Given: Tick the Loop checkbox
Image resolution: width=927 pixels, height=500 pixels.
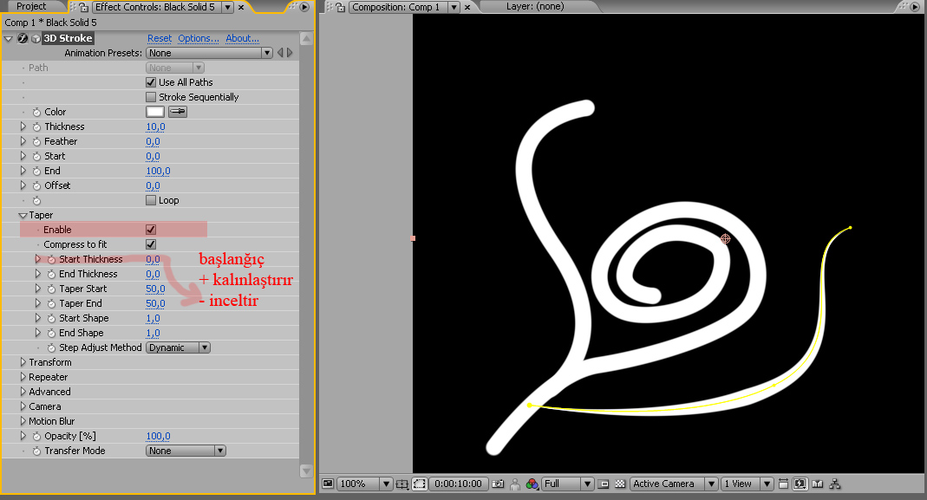Looking at the screenshot, I should 151,200.
